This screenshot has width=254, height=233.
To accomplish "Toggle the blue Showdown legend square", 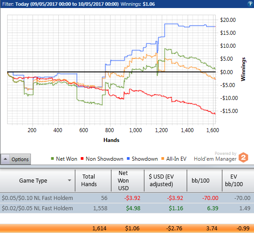I will tap(128, 158).
